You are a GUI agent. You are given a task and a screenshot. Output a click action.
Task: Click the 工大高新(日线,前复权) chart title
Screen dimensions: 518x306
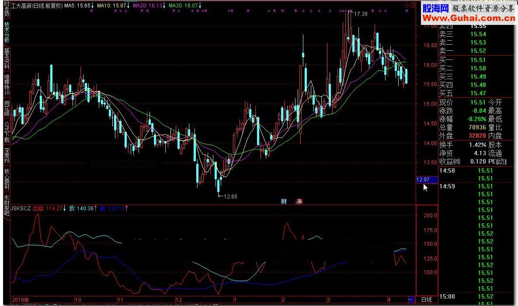[37, 6]
